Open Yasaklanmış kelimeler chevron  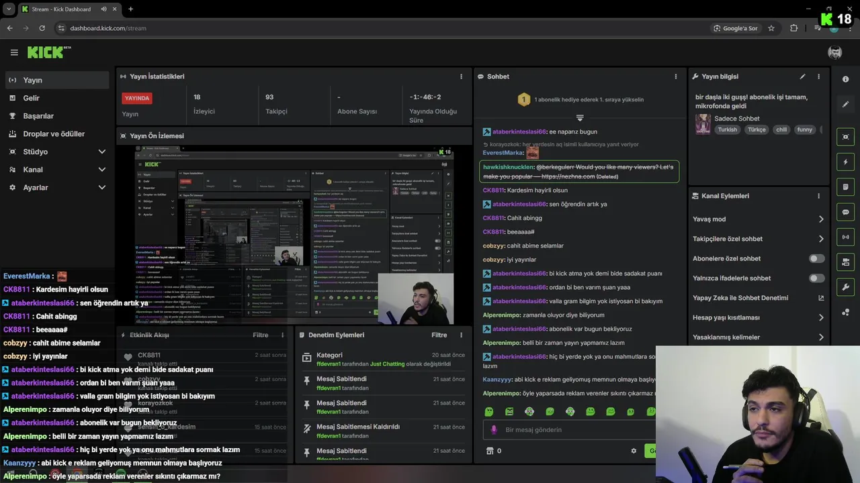coord(821,337)
